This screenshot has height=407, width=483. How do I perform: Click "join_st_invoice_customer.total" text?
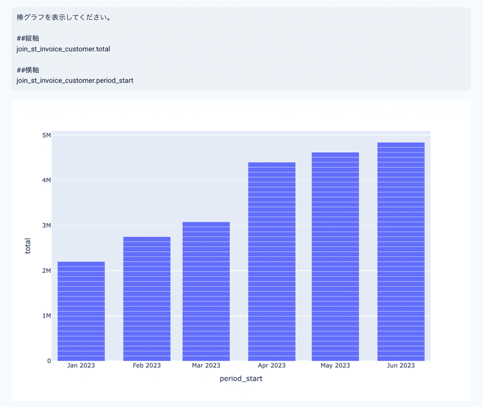63,49
